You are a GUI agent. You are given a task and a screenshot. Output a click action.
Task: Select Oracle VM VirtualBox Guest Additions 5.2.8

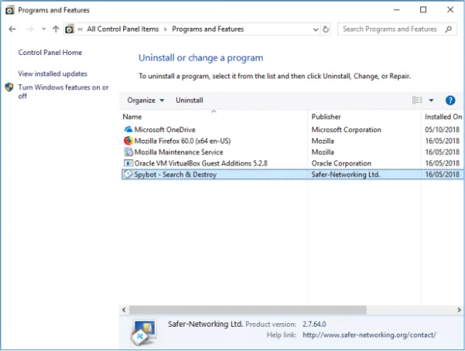click(x=201, y=163)
